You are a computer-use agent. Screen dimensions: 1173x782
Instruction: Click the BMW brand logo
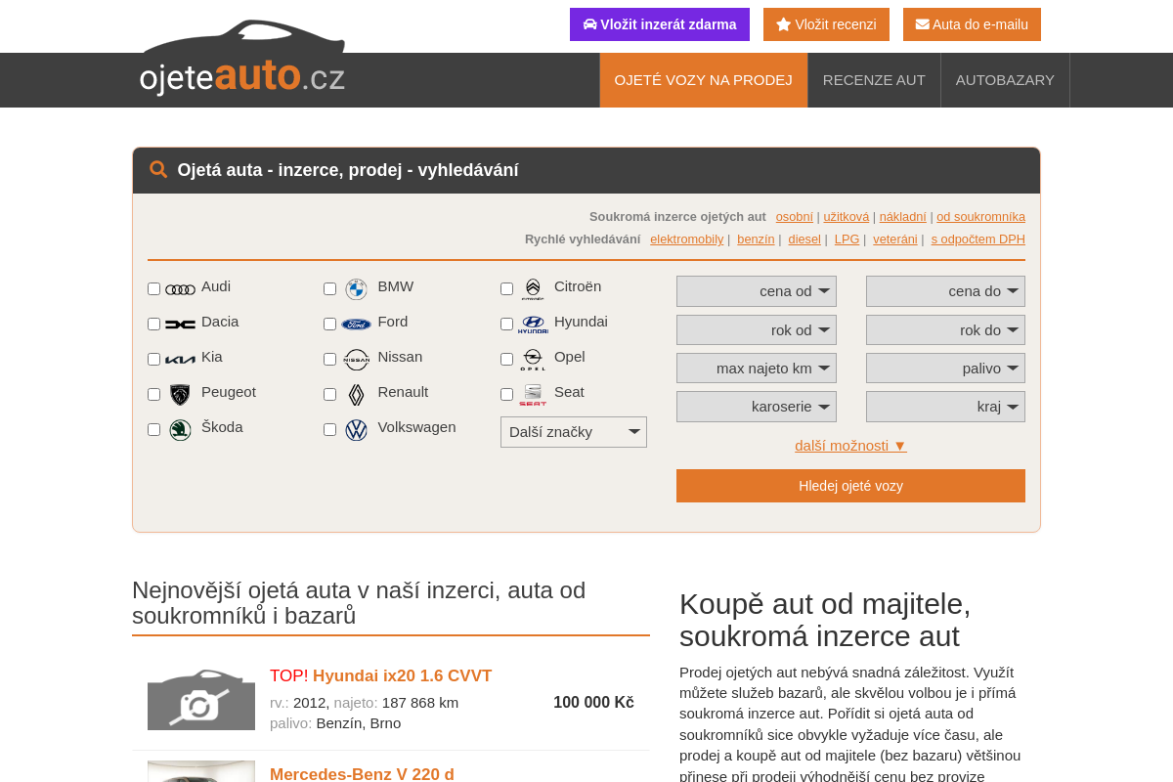click(357, 289)
